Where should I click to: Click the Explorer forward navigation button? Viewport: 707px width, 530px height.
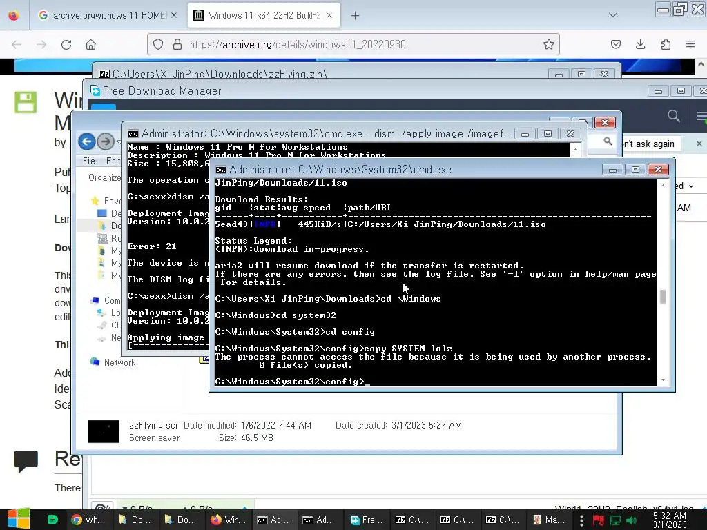coord(106,141)
